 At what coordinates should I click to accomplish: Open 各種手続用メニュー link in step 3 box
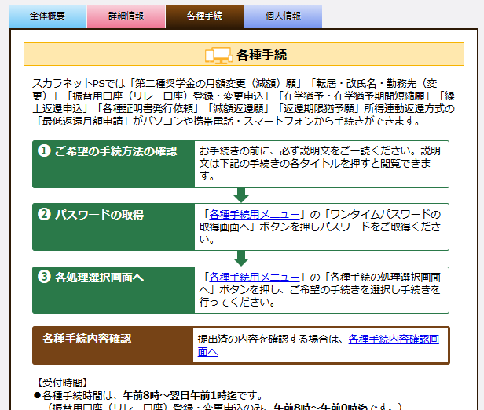pyautogui.click(x=255, y=277)
